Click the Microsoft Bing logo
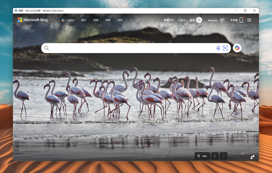 [x=32, y=20]
